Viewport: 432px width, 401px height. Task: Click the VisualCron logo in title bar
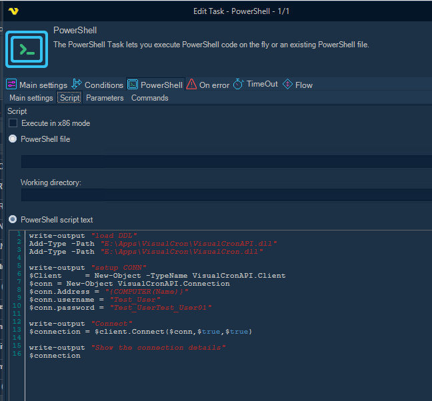click(x=14, y=11)
